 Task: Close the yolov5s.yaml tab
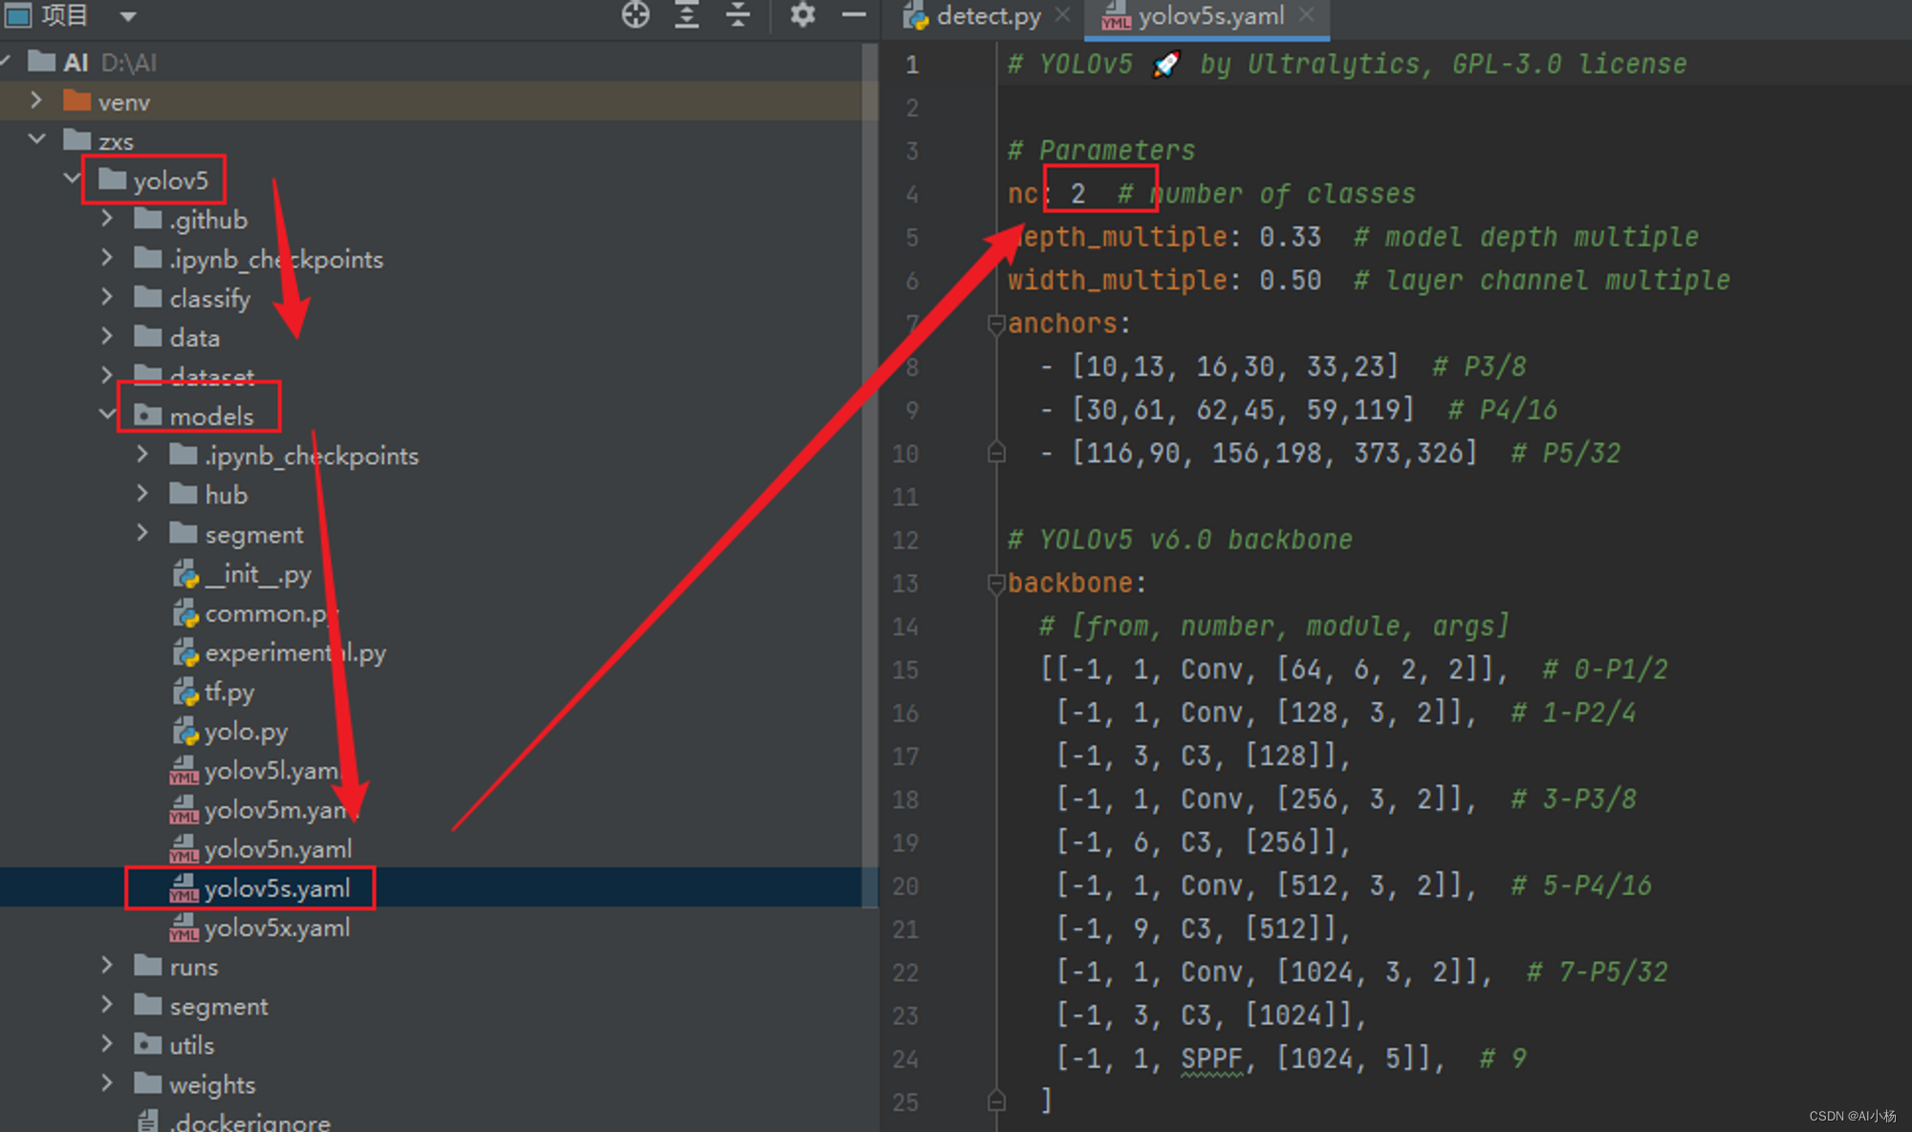point(1307,15)
